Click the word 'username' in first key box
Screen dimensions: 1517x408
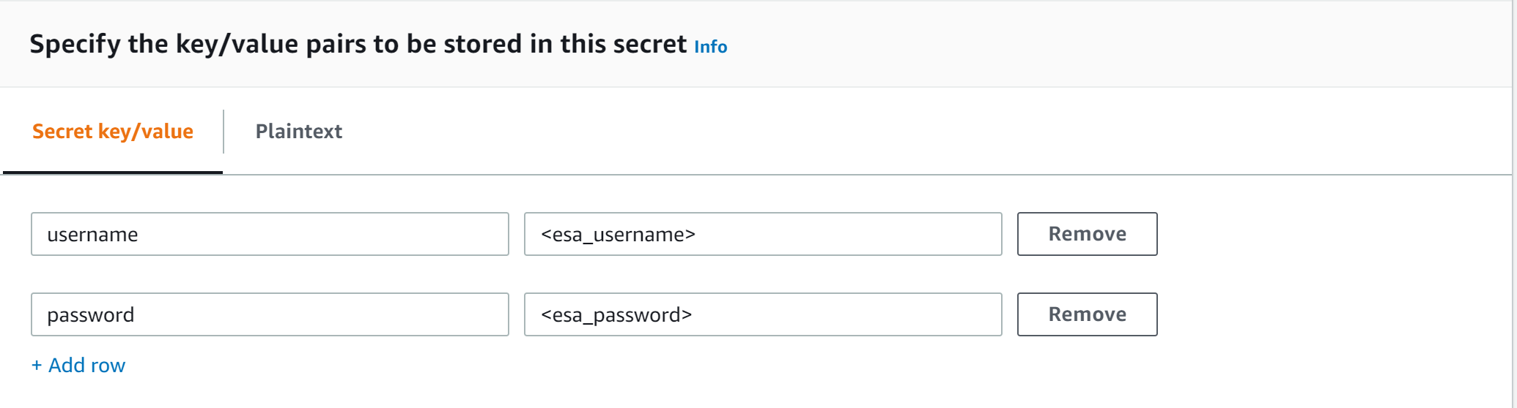(92, 235)
